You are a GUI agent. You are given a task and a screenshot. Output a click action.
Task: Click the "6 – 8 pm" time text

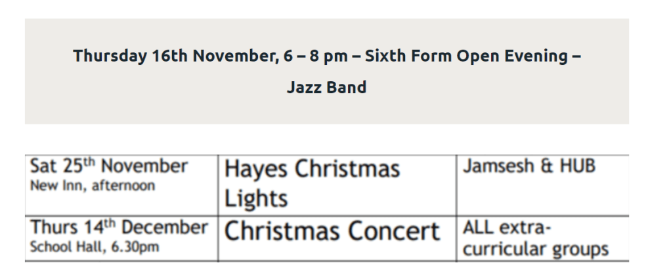pos(315,56)
